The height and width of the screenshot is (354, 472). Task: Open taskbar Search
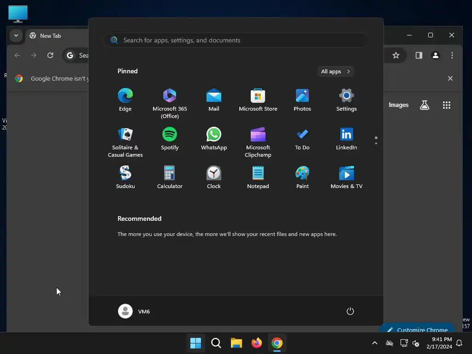[x=216, y=343]
